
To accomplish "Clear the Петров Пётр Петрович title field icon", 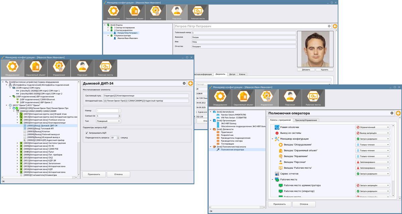I will click(329, 26).
